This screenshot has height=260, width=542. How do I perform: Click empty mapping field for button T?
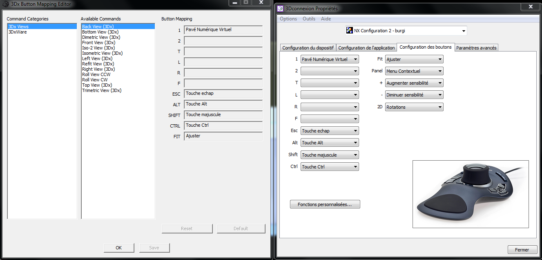coord(223,51)
